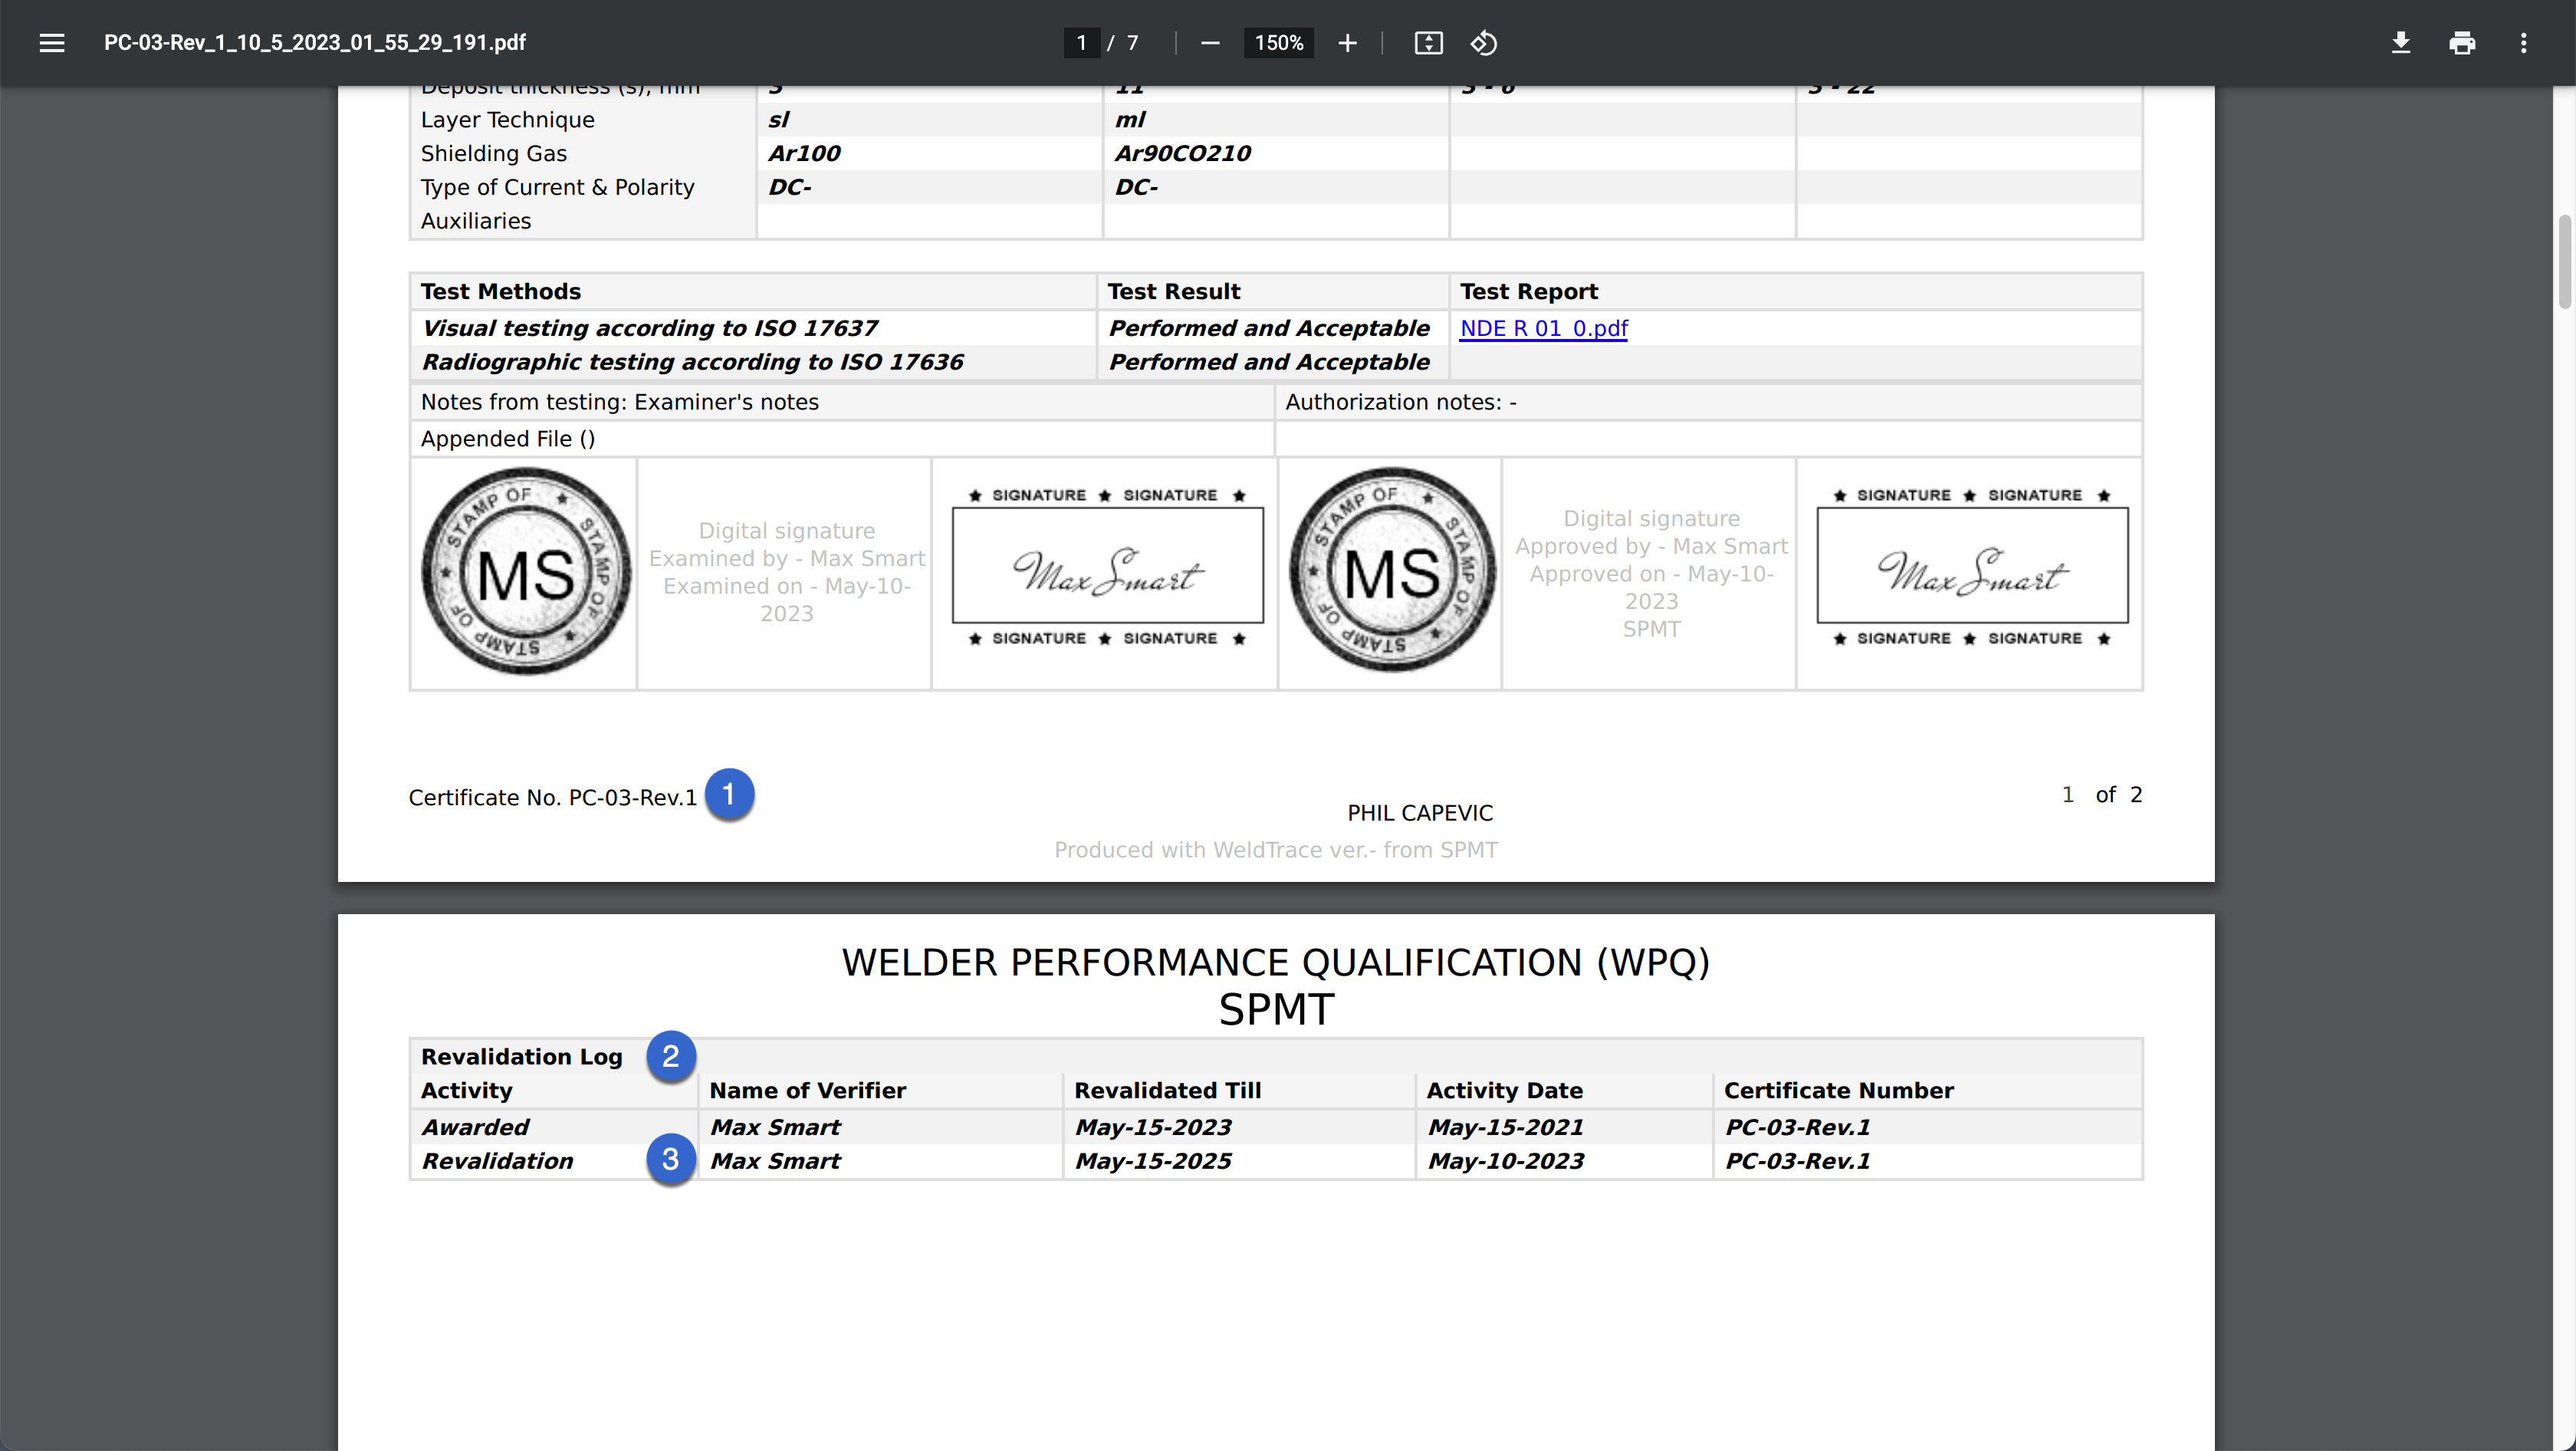Click 'Notes from testing: Examiner's notes'
This screenshot has height=1451, width=2576.
coord(619,402)
